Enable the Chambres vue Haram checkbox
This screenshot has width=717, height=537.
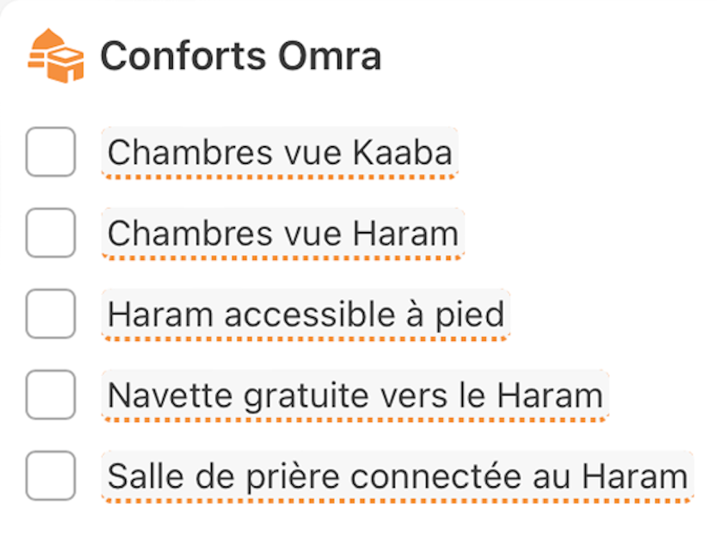pos(50,233)
